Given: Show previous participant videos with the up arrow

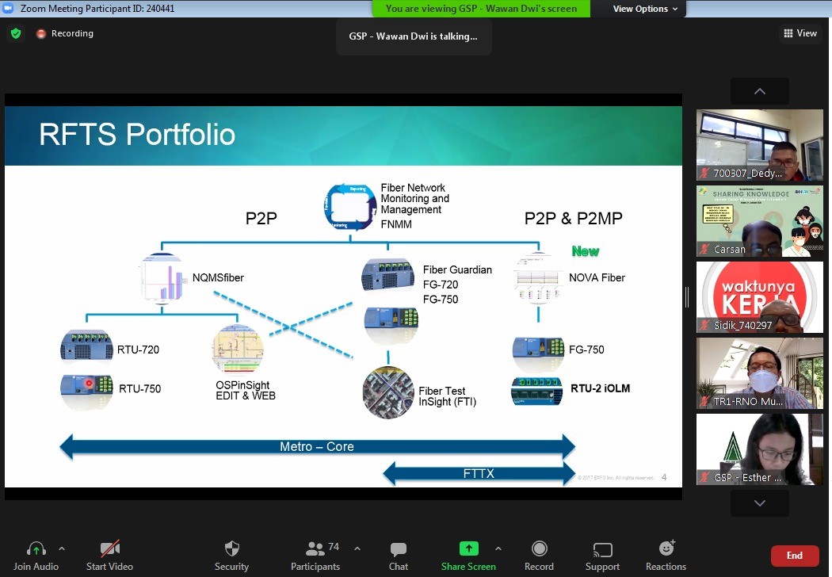Looking at the screenshot, I should coord(760,91).
